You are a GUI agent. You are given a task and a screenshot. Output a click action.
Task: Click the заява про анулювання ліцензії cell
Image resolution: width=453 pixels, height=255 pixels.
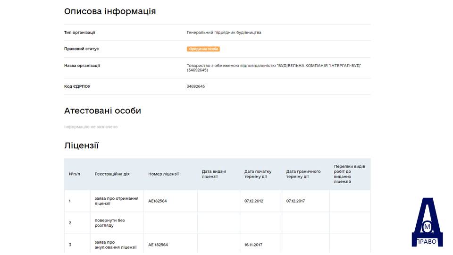click(x=116, y=245)
